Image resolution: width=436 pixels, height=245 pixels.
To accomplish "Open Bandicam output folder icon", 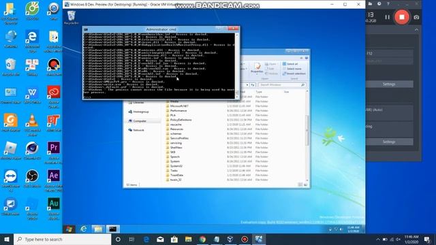I will pyautogui.click(x=370, y=3).
